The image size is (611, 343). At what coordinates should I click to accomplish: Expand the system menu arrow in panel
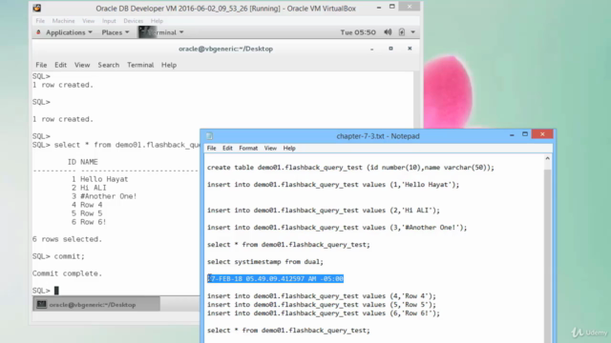413,32
